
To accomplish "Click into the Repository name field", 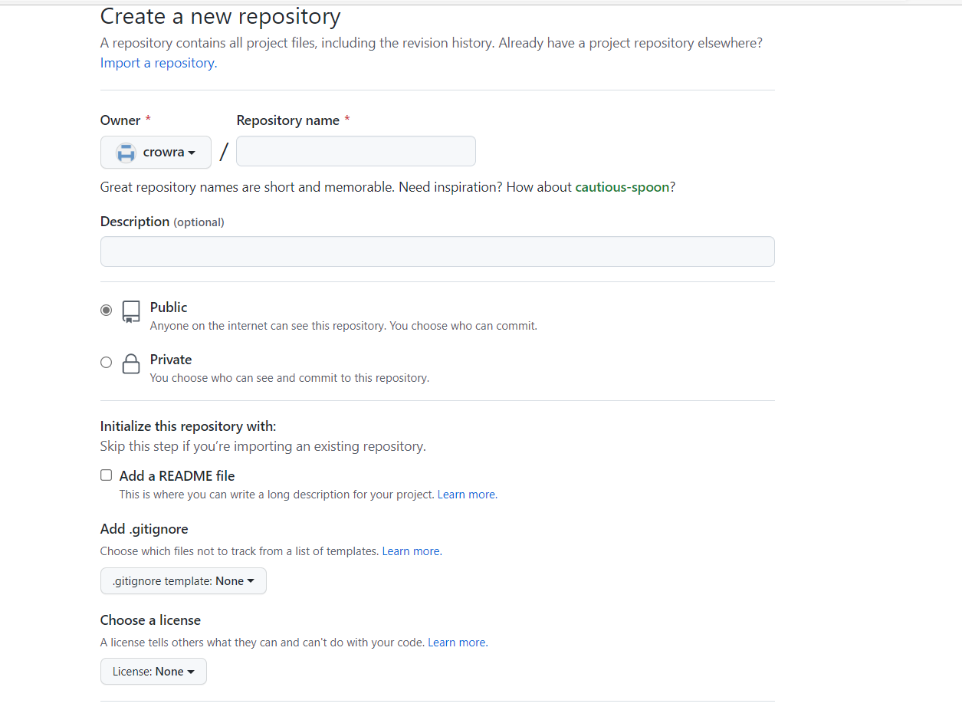I will tap(356, 151).
